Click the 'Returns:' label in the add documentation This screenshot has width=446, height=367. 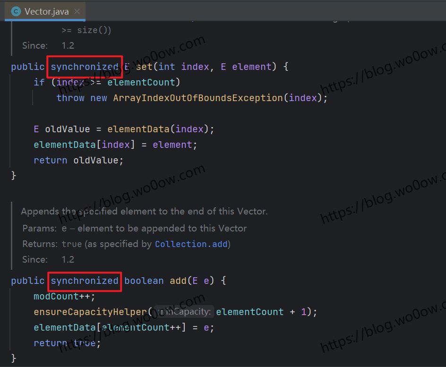(x=40, y=244)
